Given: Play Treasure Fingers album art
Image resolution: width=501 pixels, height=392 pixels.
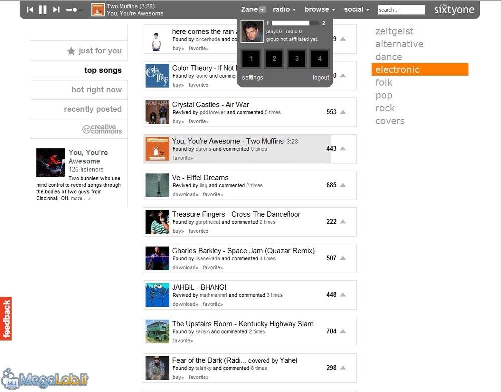Looking at the screenshot, I should (x=157, y=222).
